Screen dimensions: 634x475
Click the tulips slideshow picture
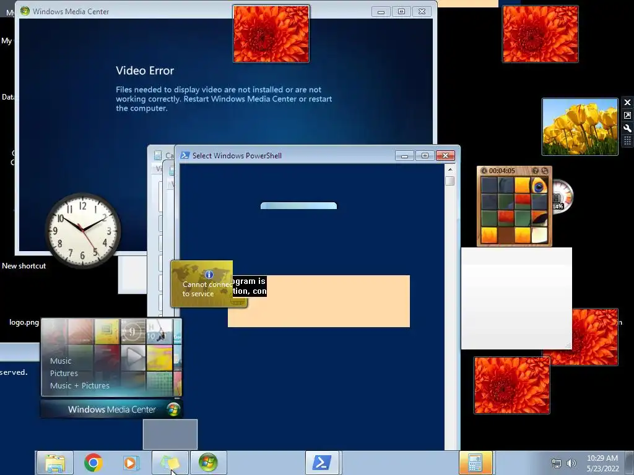tap(580, 126)
